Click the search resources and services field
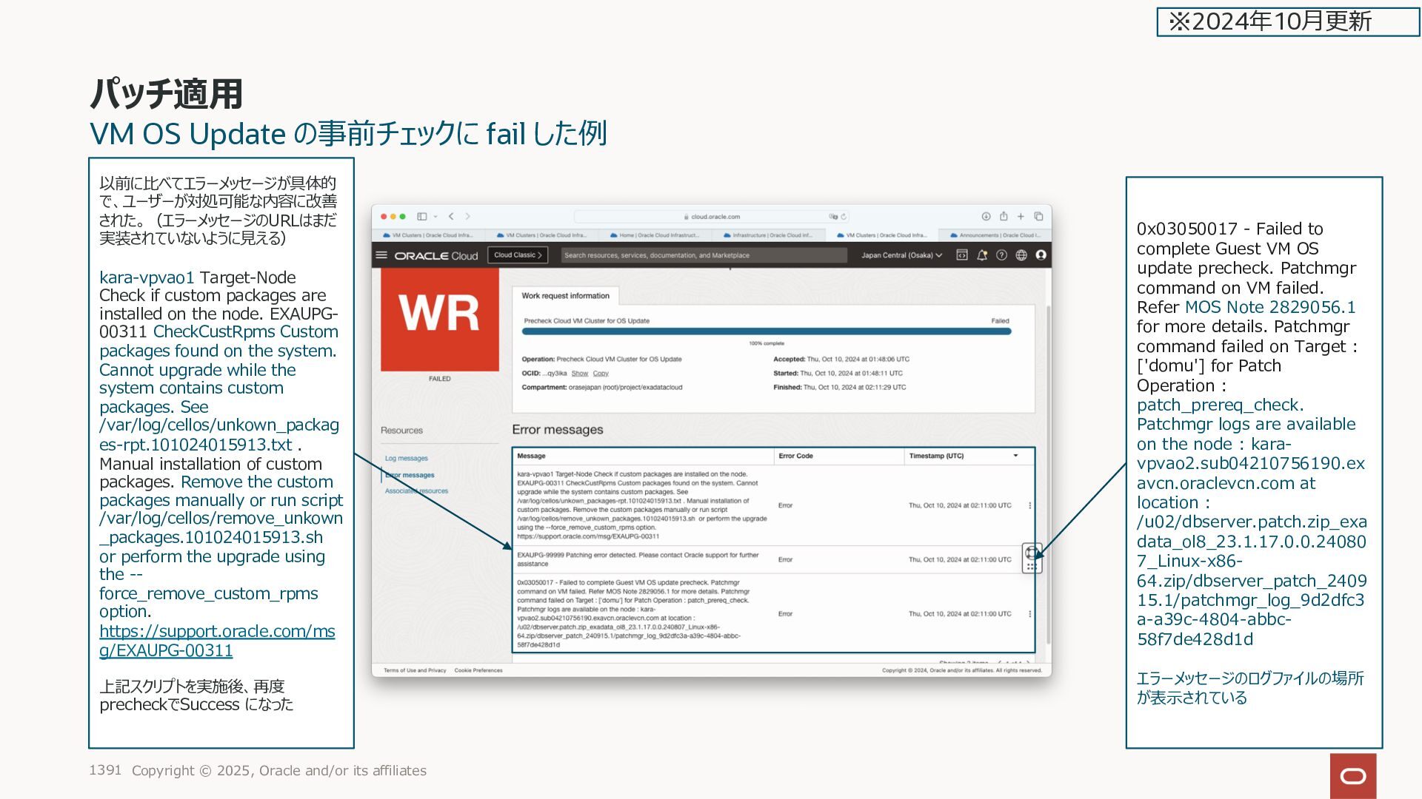The height and width of the screenshot is (799, 1422). click(x=704, y=255)
